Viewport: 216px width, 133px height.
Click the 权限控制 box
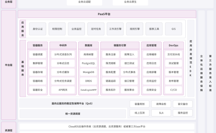(57, 29)
